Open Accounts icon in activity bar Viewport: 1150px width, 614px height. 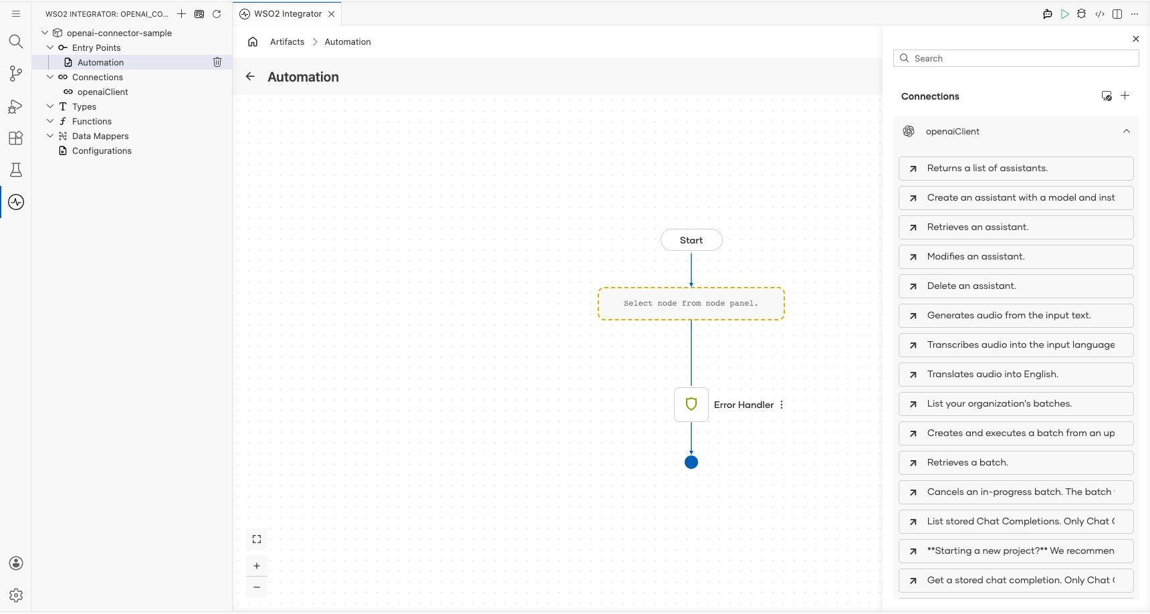(x=16, y=563)
